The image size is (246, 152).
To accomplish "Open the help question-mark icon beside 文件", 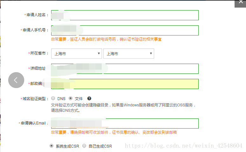I will click(89, 98).
